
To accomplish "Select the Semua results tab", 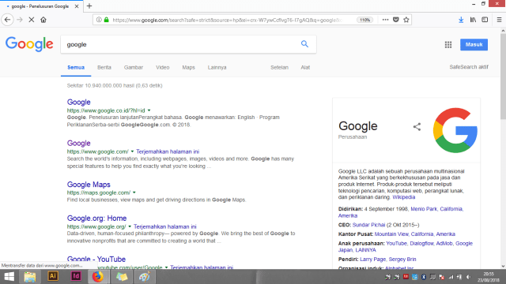I will [x=76, y=67].
